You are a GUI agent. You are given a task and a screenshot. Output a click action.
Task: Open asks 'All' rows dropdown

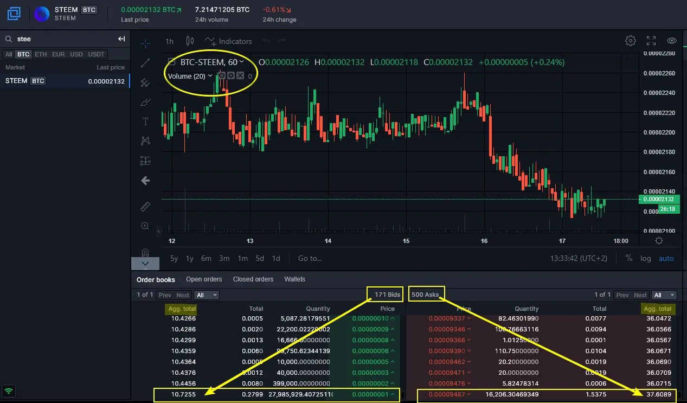coord(664,295)
